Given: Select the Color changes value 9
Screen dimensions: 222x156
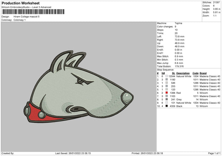Looking at the screenshot, I should pos(175,26).
